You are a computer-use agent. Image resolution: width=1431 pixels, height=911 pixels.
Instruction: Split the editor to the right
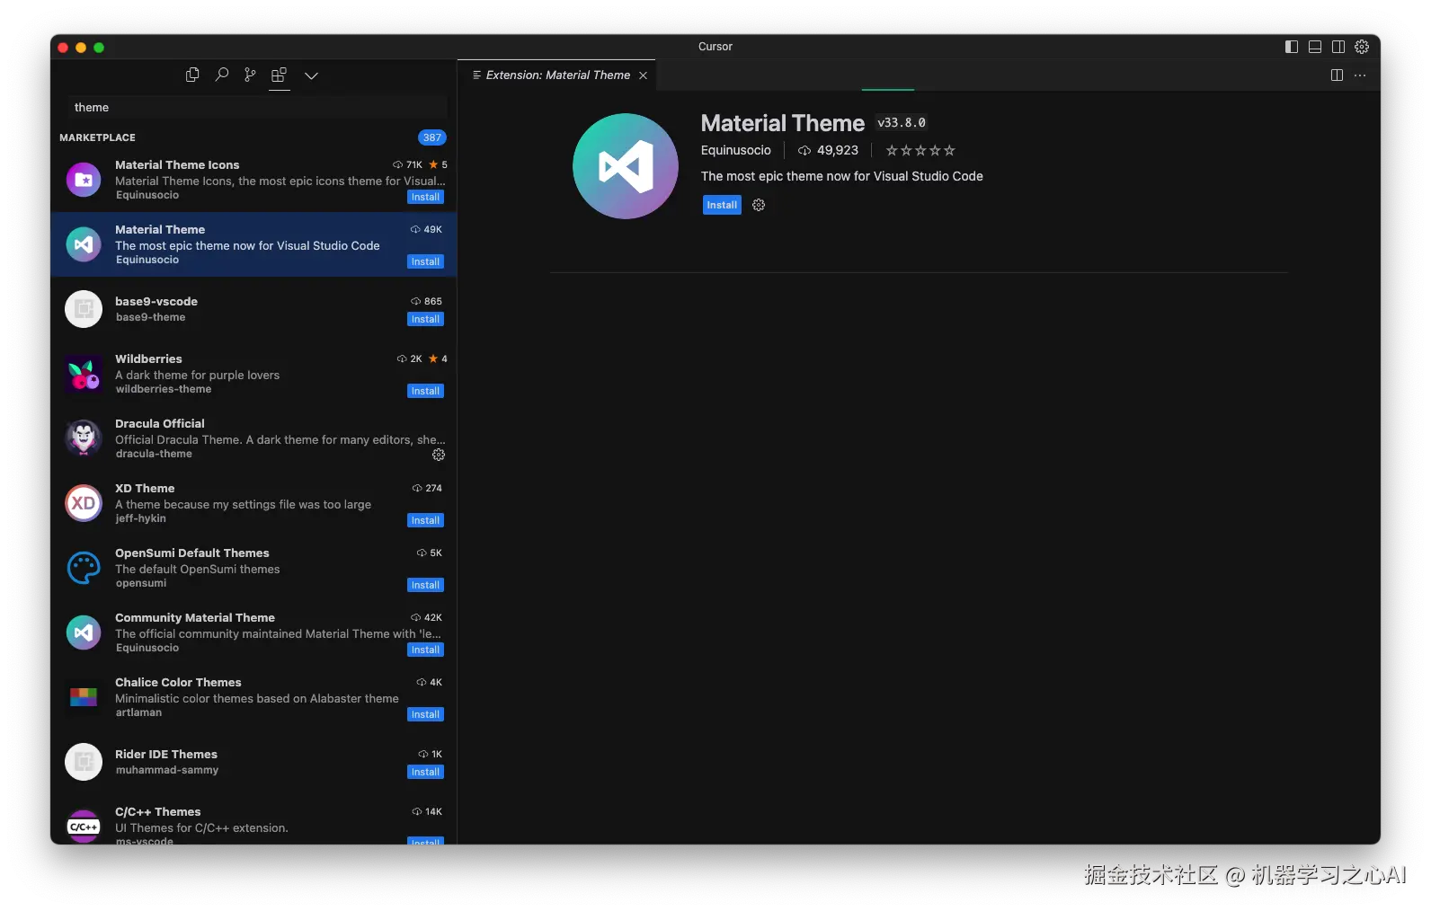(x=1337, y=75)
